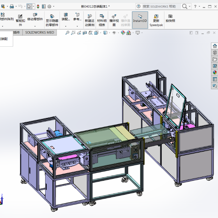The image size is (218, 218).
Task: Toggle the Instant3D button
Action: pyautogui.click(x=140, y=20)
